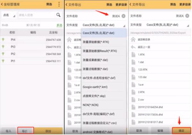Go back from the middle 文件导出 screen
Screen dimensions: 192x135
tap(66, 5)
